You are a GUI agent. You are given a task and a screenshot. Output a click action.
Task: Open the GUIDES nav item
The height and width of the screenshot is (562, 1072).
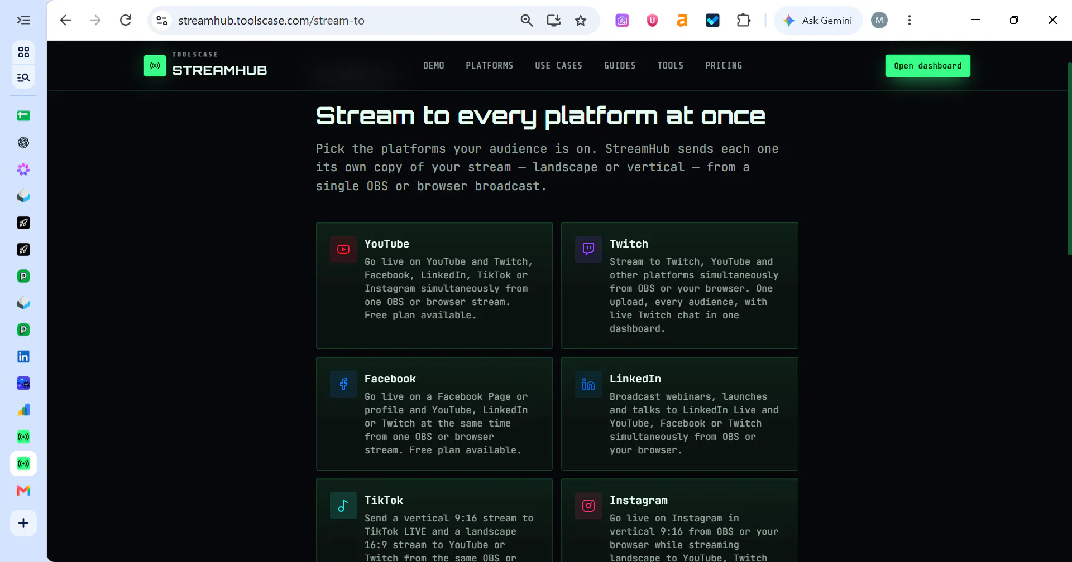(x=620, y=66)
